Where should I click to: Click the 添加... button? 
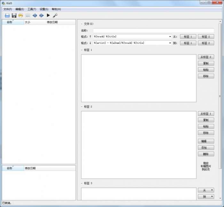click(x=206, y=148)
